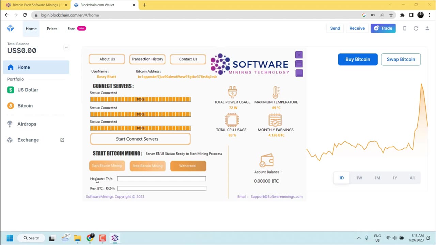
Task: Expand the Total Balance dropdown chevron
Action: 66,47
